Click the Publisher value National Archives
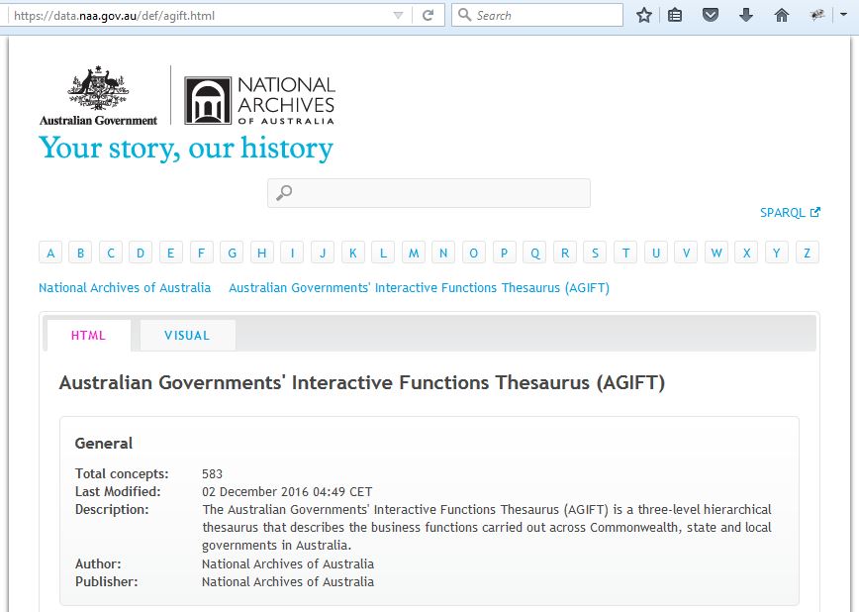The width and height of the screenshot is (859, 612). [288, 582]
